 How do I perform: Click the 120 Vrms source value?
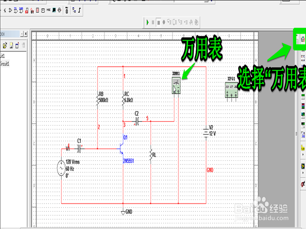pos(73,162)
